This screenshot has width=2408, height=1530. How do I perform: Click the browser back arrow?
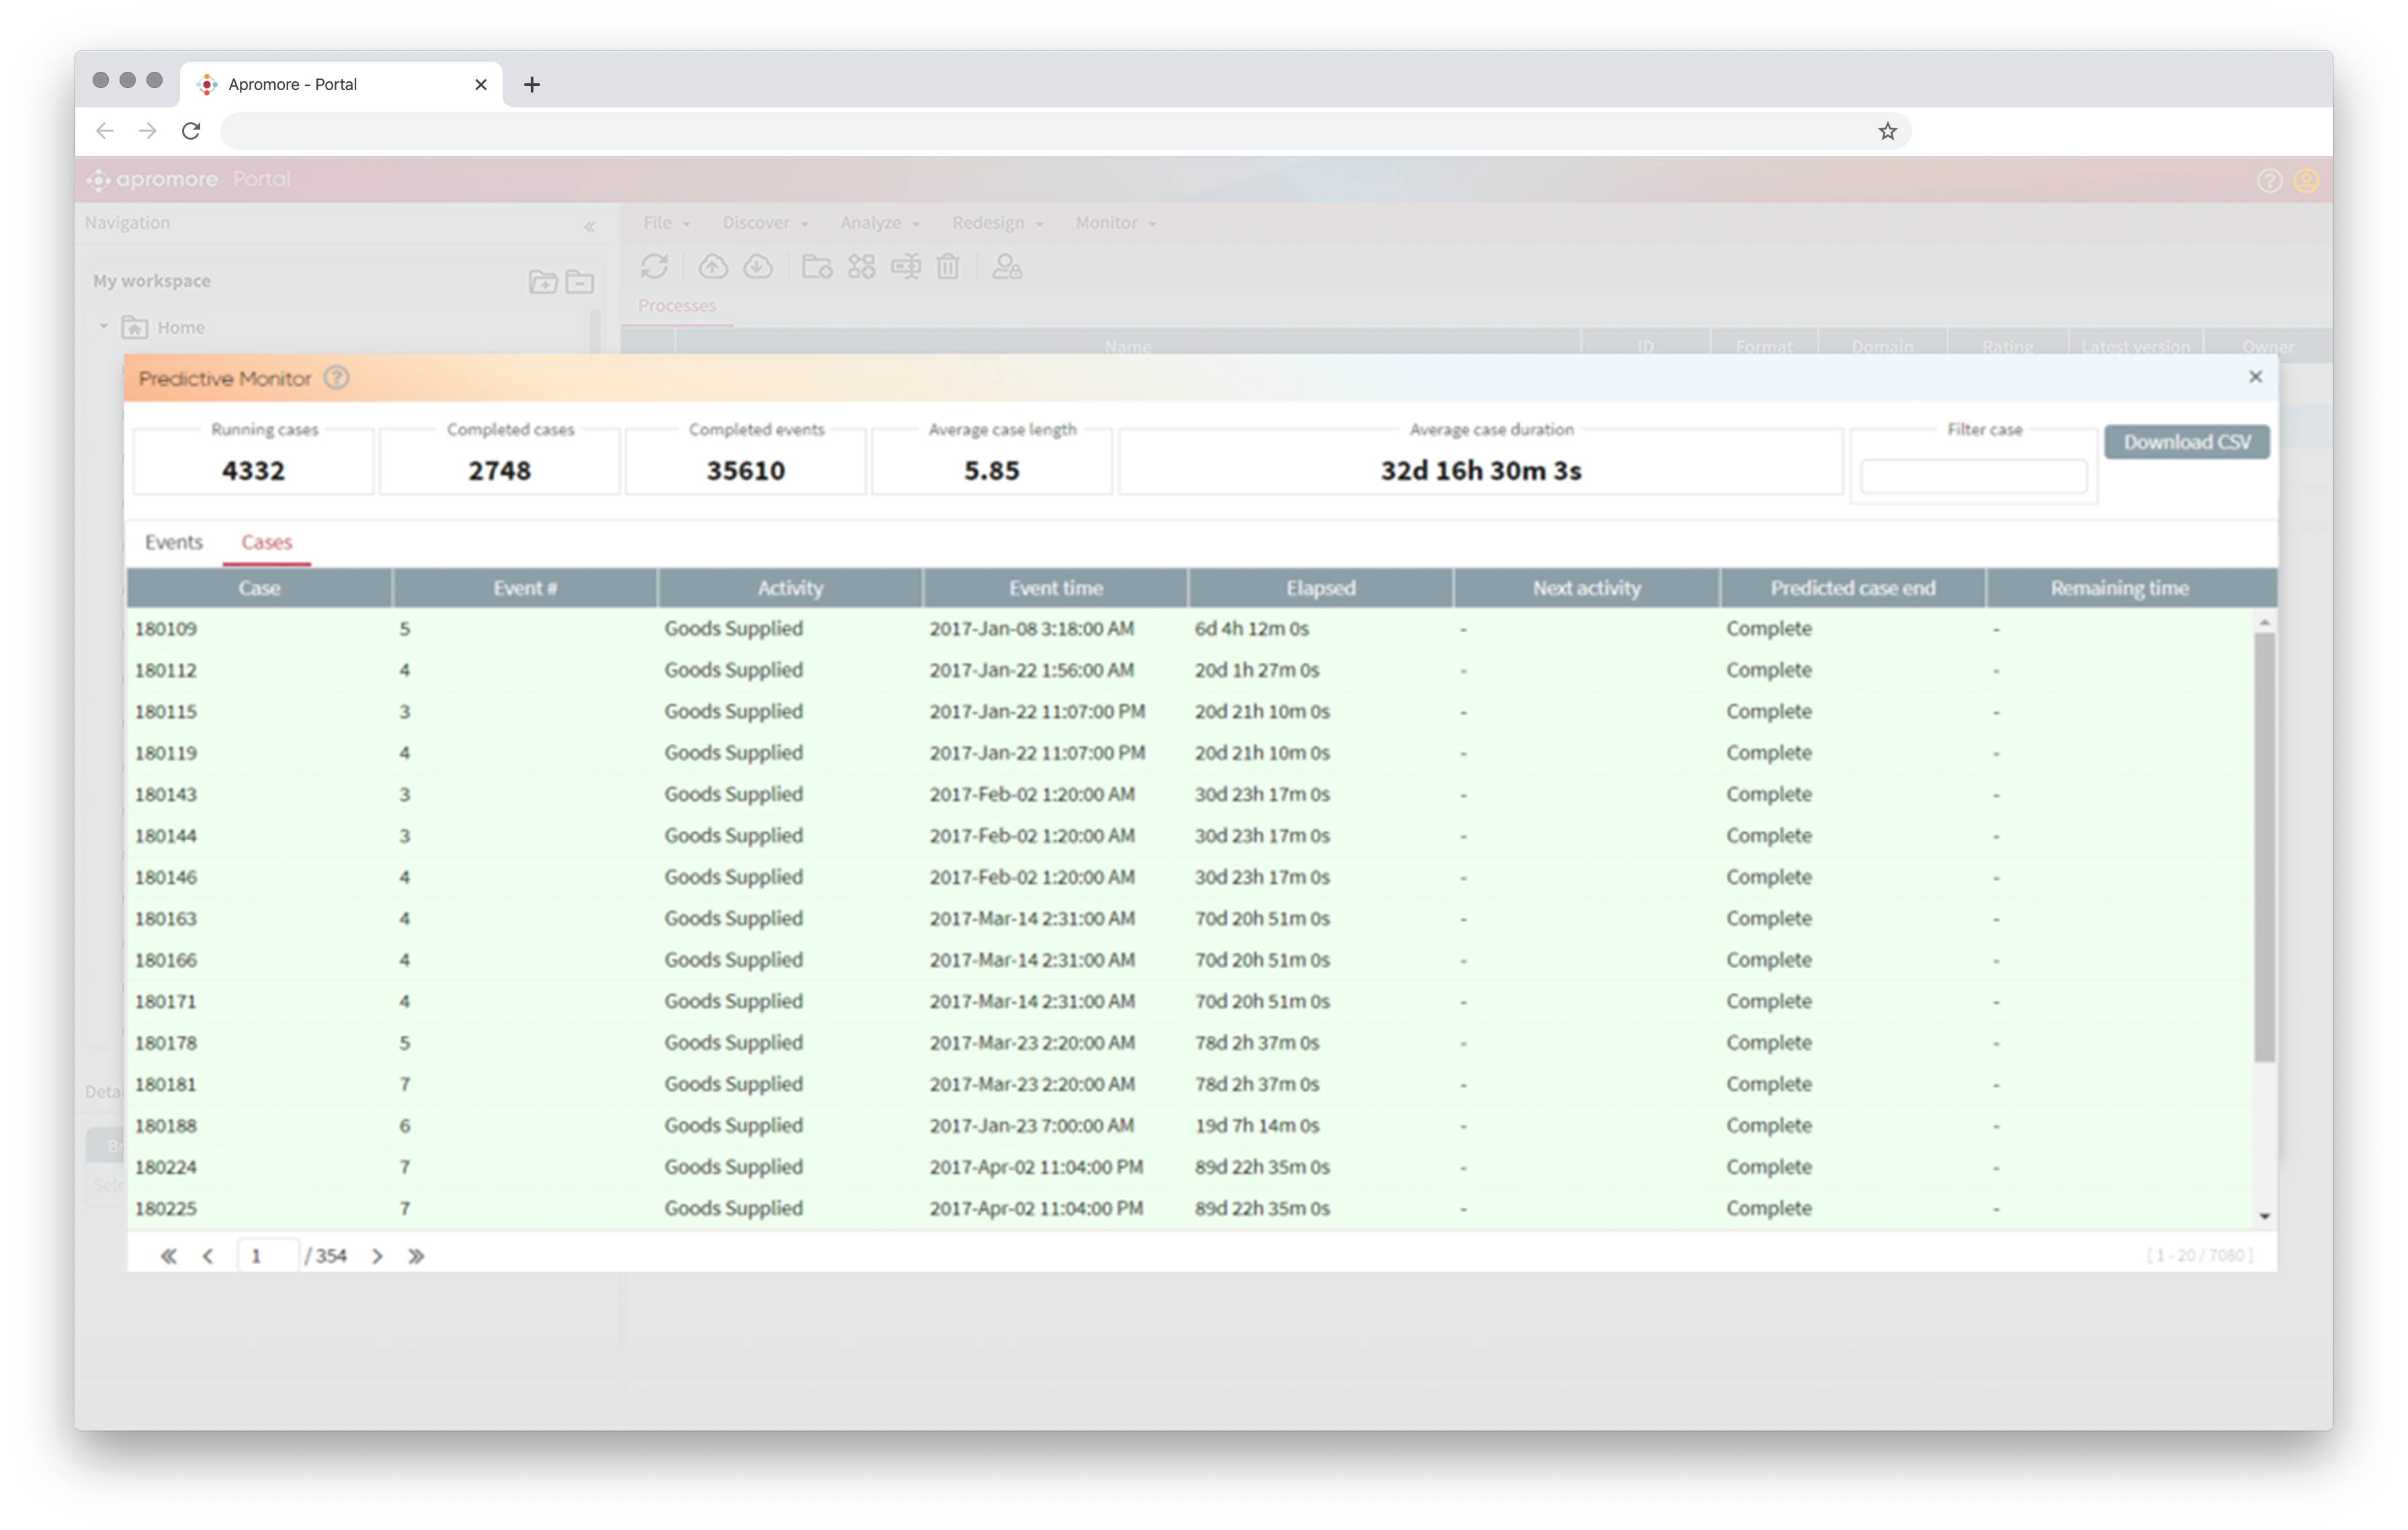[105, 131]
